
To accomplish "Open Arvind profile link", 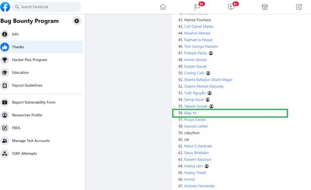I will 190,179.
